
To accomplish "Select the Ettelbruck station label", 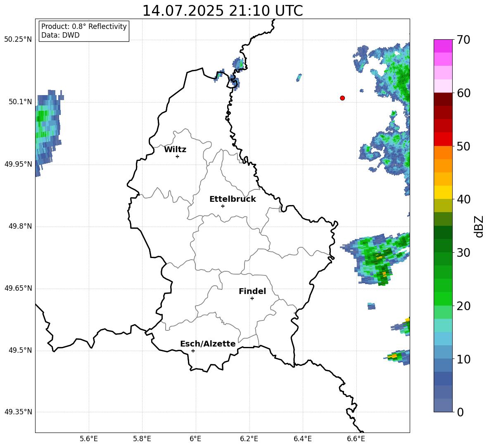I will (x=233, y=199).
